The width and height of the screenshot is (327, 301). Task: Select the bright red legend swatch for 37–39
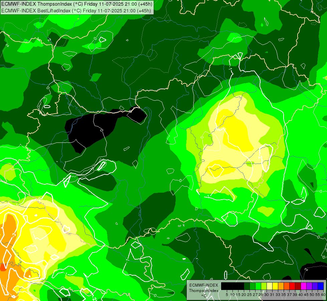tap(292, 286)
